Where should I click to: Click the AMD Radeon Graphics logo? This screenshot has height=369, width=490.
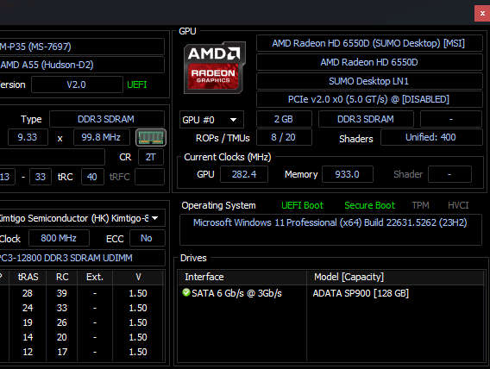click(214, 68)
